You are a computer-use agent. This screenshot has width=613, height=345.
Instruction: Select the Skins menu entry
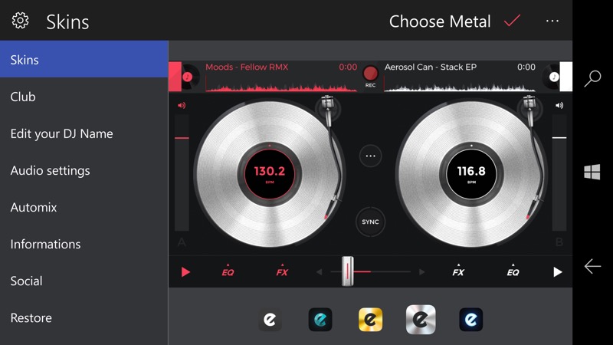pos(84,59)
